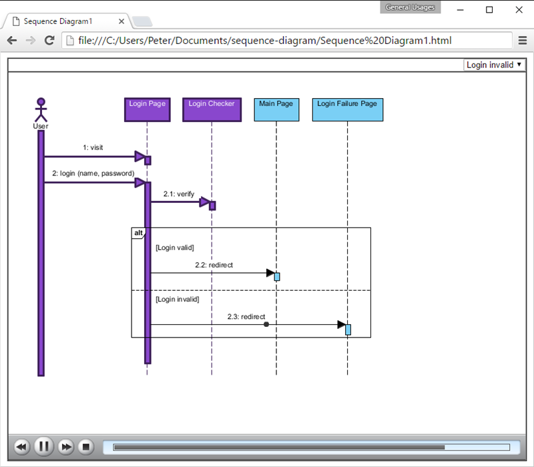
Task: Select the User actor stick figure
Action: [41, 110]
